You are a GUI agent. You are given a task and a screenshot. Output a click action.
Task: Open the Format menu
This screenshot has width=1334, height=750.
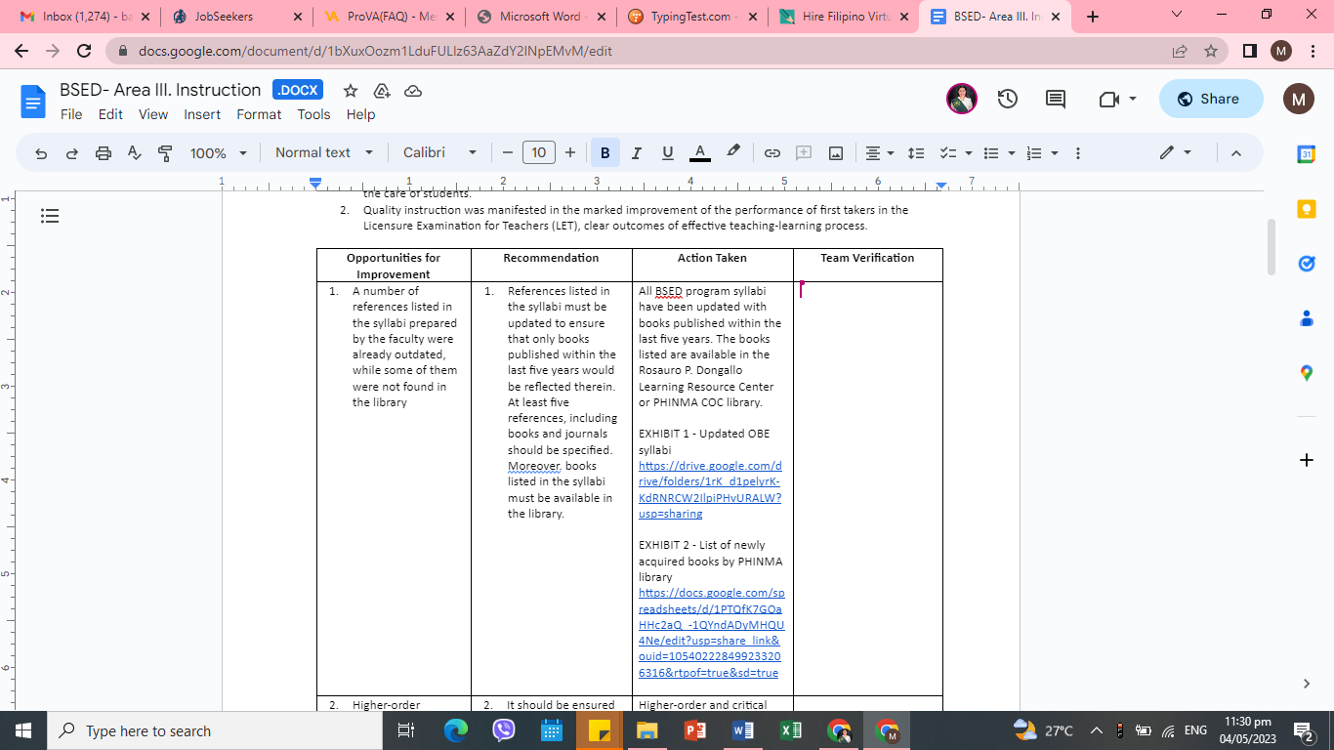259,114
